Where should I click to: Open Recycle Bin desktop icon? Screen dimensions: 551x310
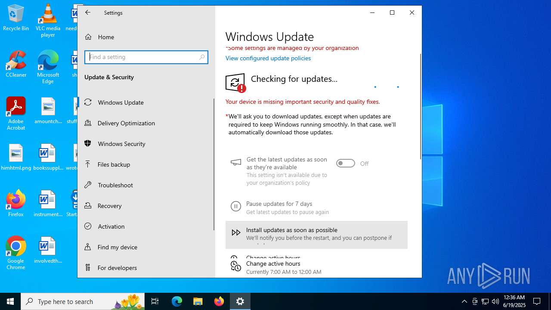coord(16,18)
